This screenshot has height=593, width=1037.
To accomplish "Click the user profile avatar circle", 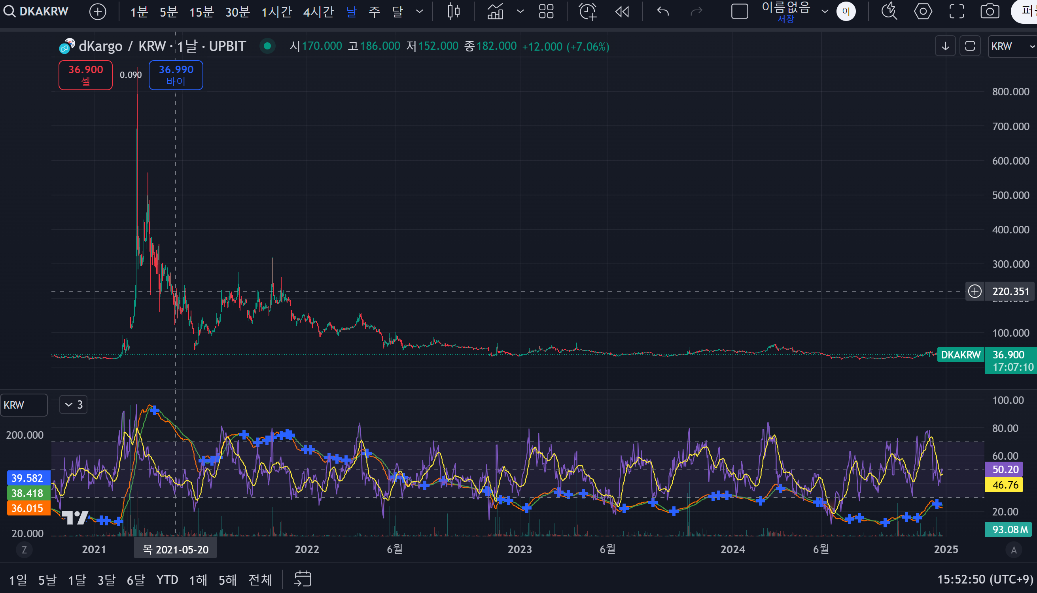I will (846, 11).
